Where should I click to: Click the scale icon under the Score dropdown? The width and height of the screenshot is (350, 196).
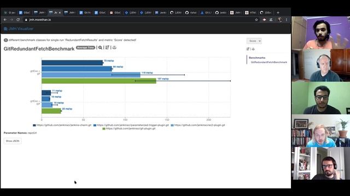pyautogui.click(x=253, y=49)
